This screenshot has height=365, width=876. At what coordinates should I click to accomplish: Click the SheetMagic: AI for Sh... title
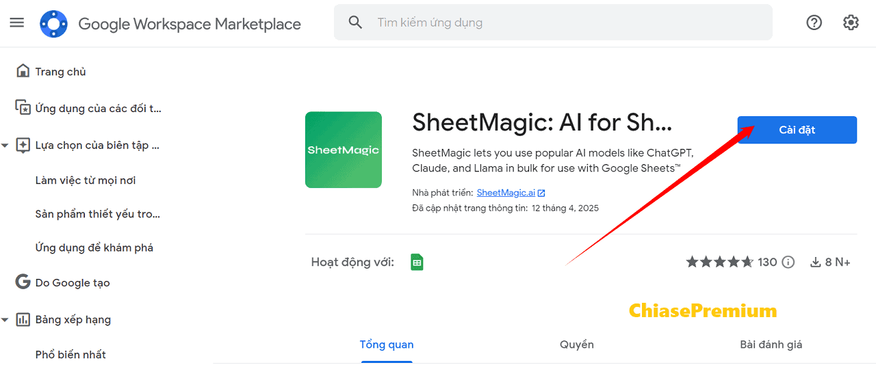pyautogui.click(x=542, y=123)
